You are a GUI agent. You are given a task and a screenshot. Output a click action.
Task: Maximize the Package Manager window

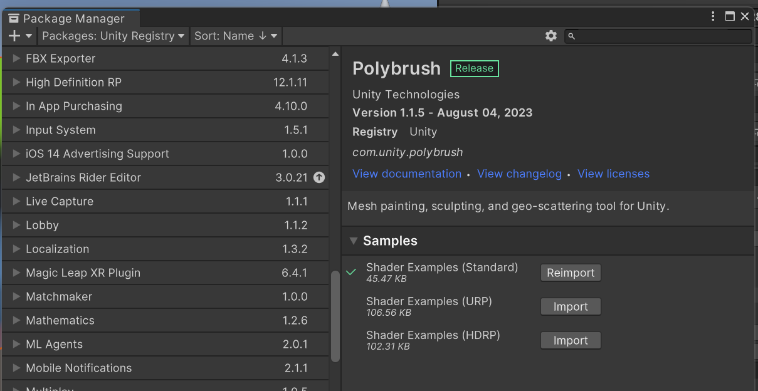pos(730,17)
